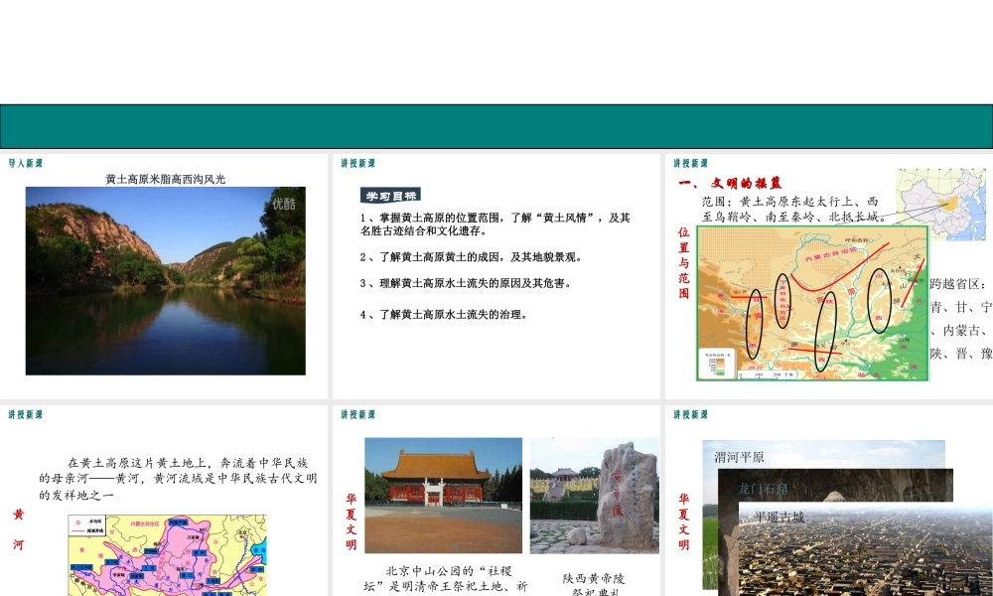Image resolution: width=993 pixels, height=596 pixels.
Task: Click the Loess Plateau terrain map
Action: (x=812, y=303)
